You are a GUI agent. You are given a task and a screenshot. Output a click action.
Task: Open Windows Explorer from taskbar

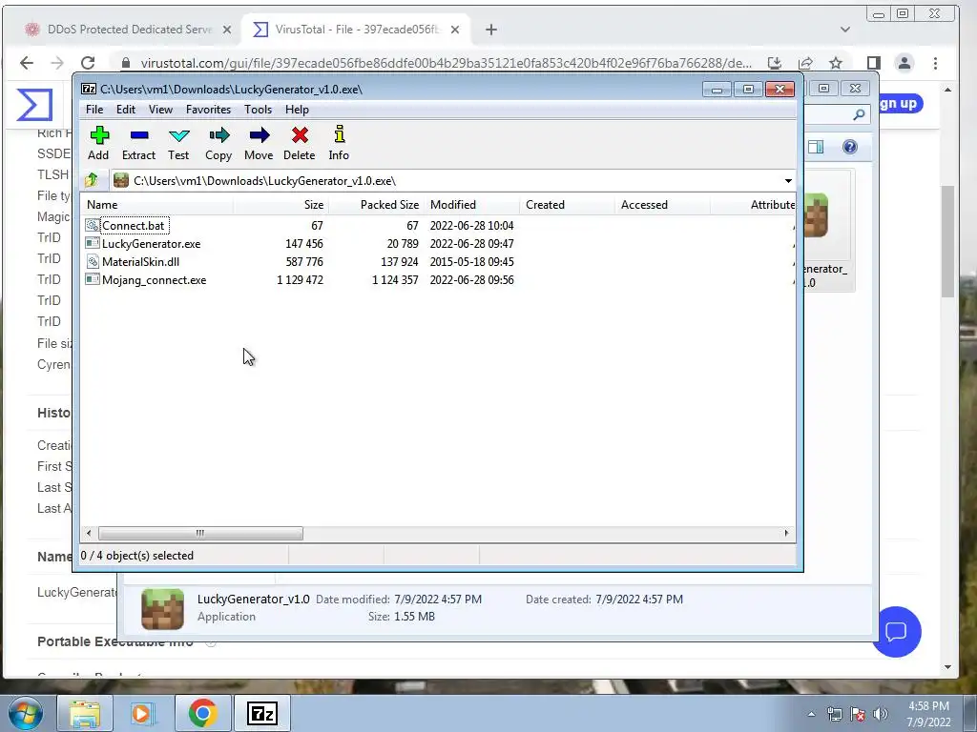click(x=85, y=713)
